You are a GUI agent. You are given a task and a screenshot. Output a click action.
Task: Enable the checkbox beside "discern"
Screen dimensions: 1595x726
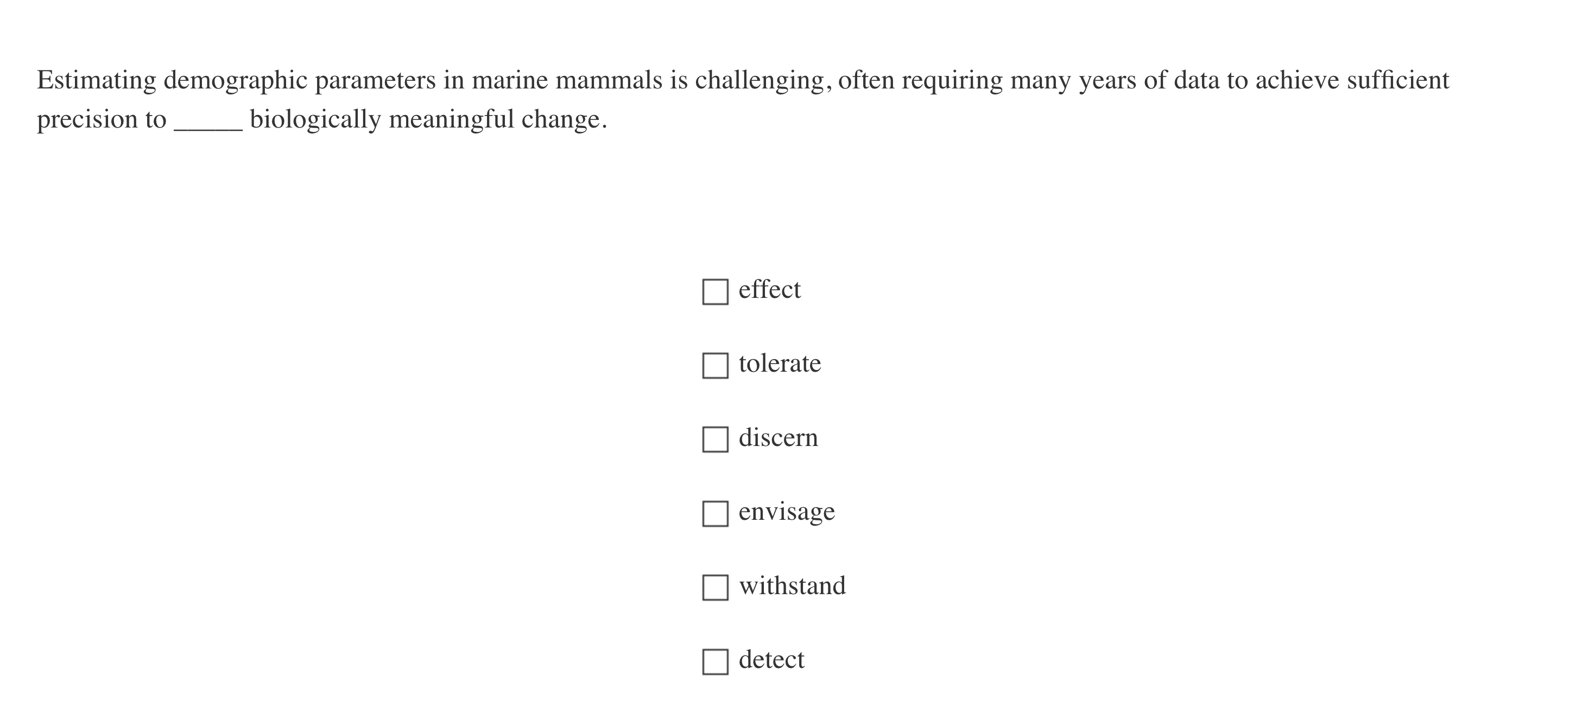click(715, 440)
